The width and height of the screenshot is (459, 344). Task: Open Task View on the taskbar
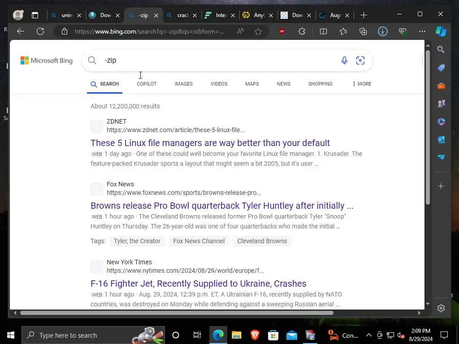197,335
